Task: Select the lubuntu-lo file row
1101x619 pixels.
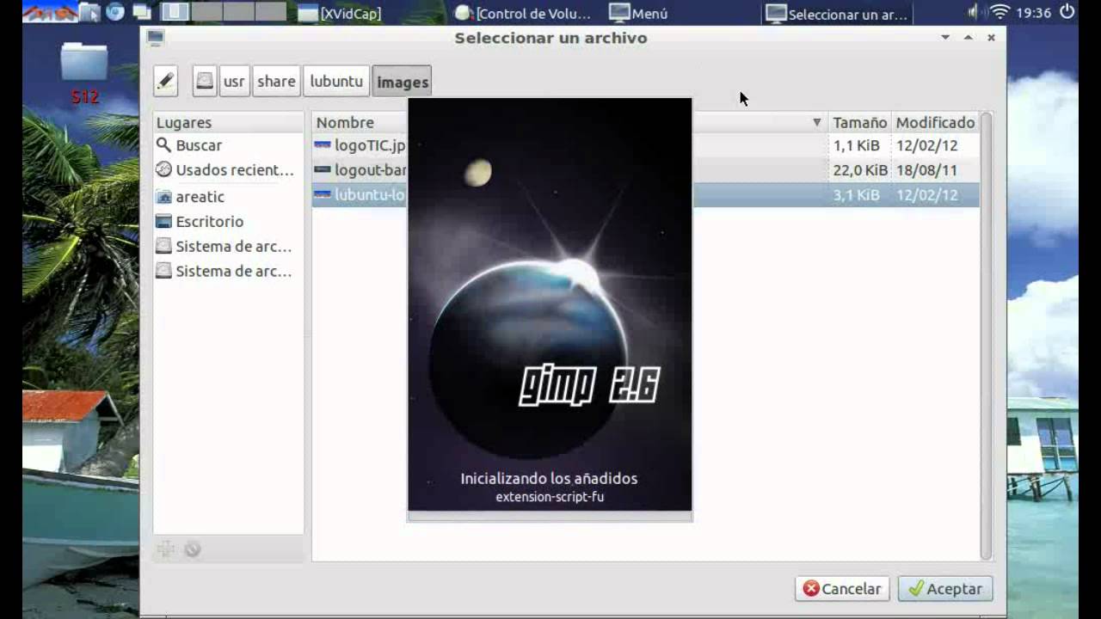Action: [645, 195]
